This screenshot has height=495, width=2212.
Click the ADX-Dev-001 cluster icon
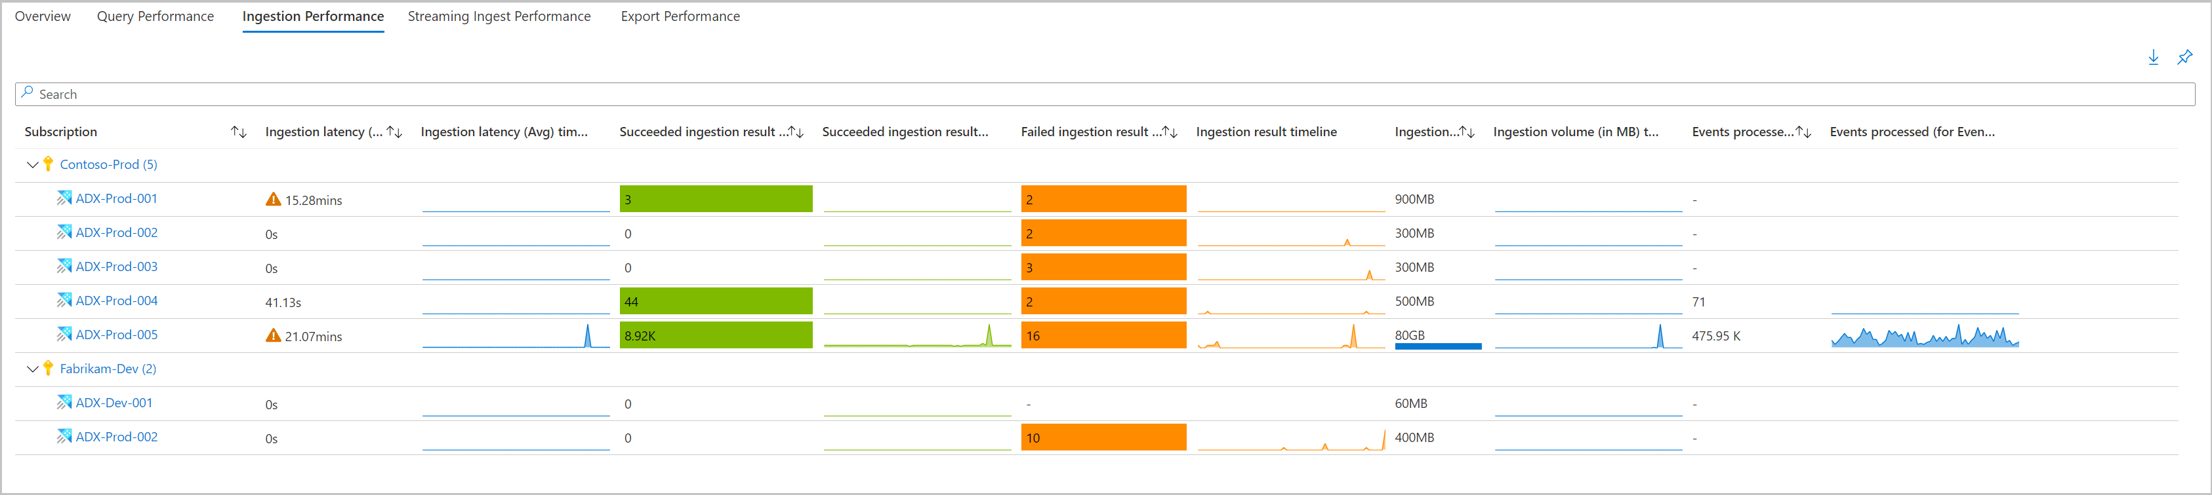(x=64, y=403)
